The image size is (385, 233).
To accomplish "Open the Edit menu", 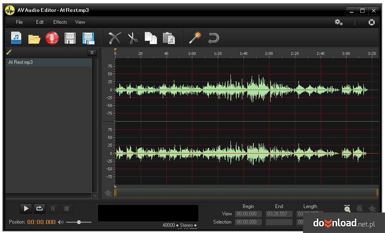I will coord(40,22).
